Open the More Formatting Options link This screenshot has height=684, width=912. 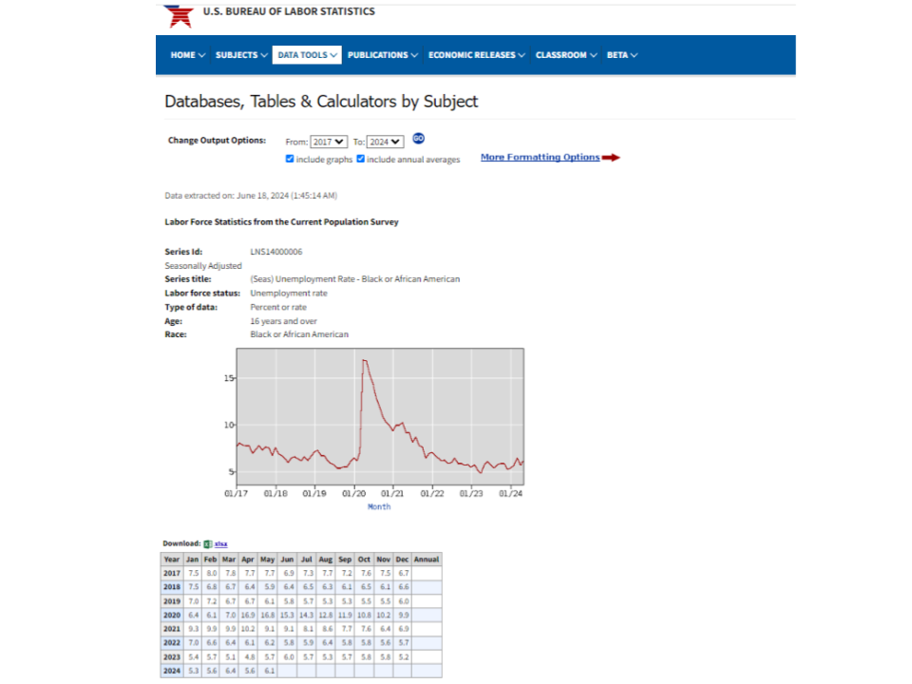(540, 158)
